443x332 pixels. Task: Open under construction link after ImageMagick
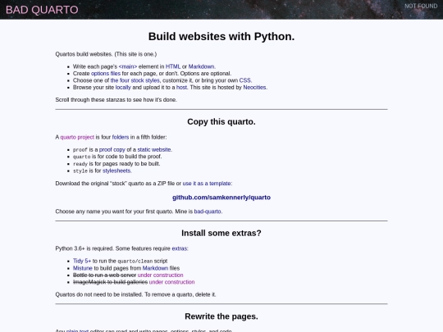click(171, 282)
